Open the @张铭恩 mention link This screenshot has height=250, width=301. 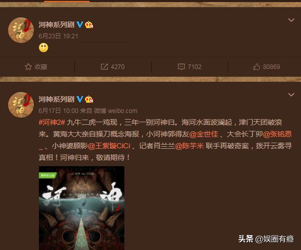pyautogui.click(x=277, y=134)
